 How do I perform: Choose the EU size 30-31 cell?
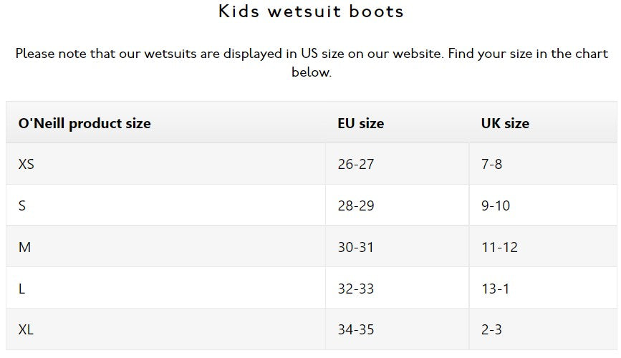point(356,247)
